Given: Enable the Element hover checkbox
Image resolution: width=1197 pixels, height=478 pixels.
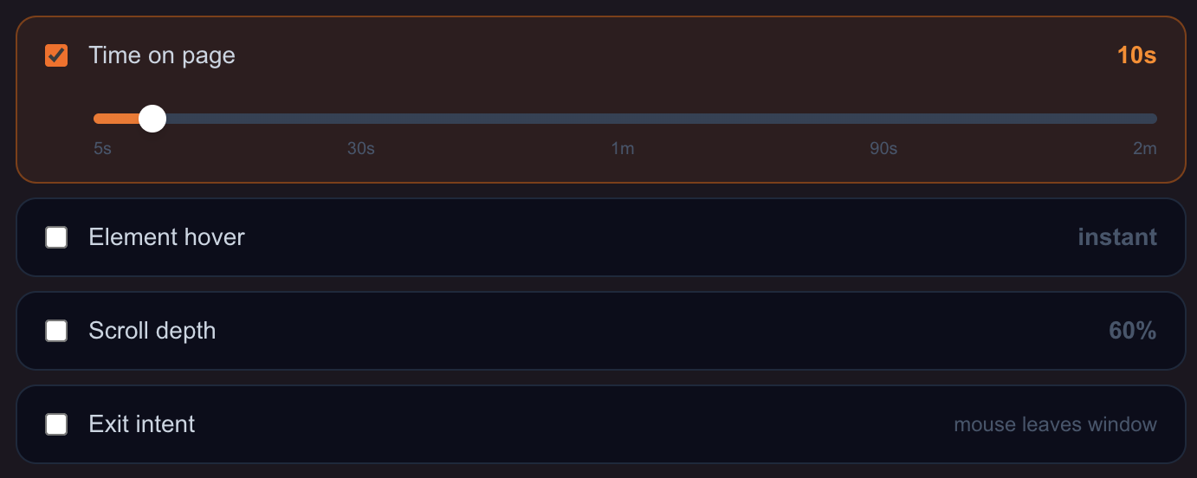Looking at the screenshot, I should point(56,237).
